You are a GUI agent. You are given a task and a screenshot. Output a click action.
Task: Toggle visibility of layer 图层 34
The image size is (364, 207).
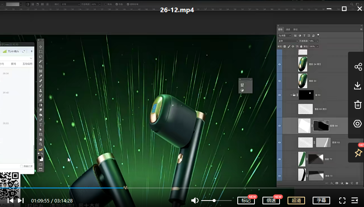tap(280, 81)
